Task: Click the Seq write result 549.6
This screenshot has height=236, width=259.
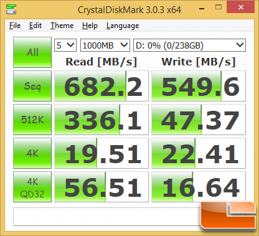Action: point(199,86)
